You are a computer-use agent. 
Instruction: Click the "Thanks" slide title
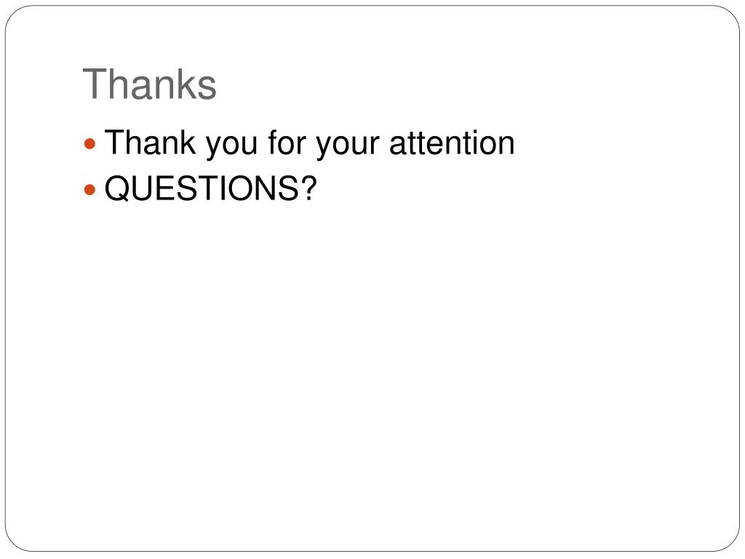coord(149,84)
